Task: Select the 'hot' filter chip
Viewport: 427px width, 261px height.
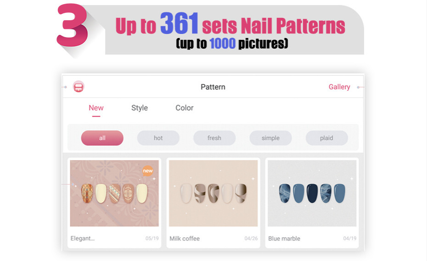Action: [158, 138]
